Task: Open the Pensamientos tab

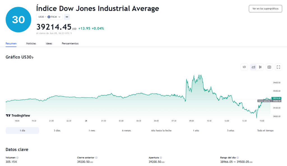Action: pyautogui.click(x=70, y=43)
